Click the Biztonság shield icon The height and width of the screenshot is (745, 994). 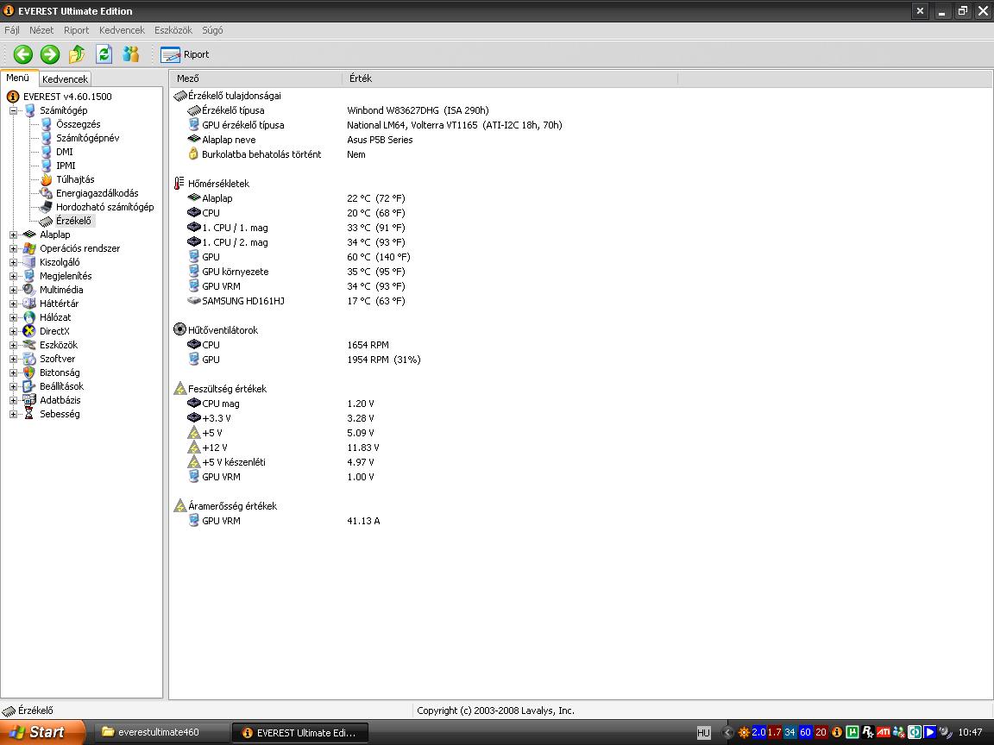coord(29,372)
